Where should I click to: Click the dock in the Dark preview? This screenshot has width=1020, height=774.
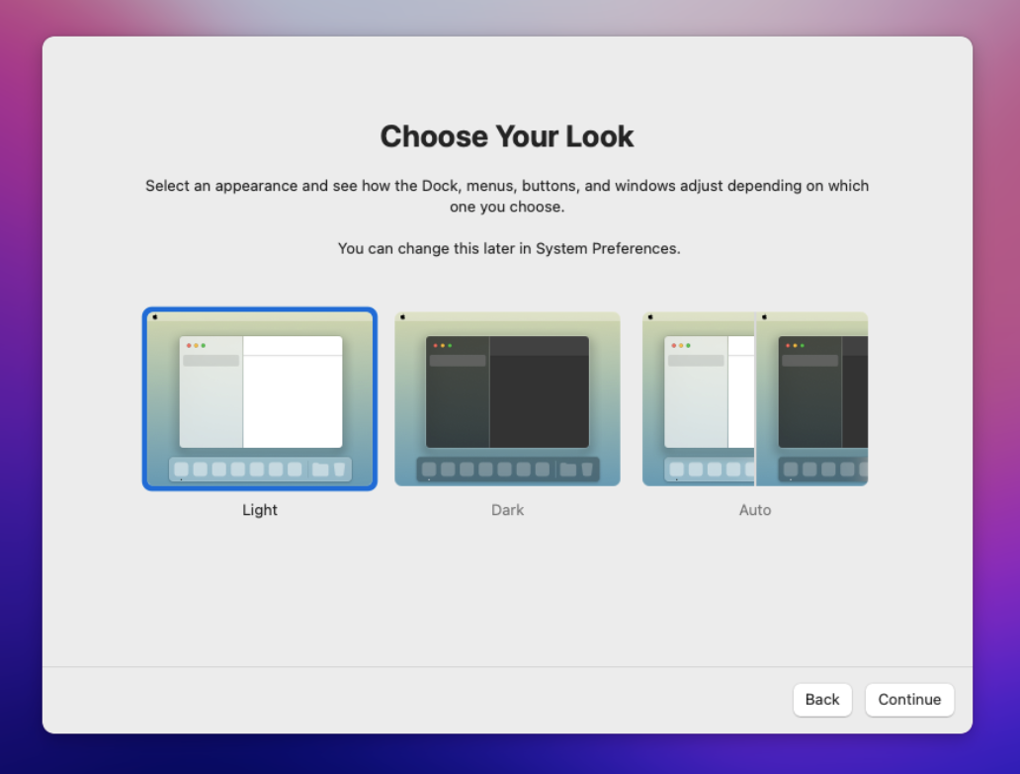507,469
